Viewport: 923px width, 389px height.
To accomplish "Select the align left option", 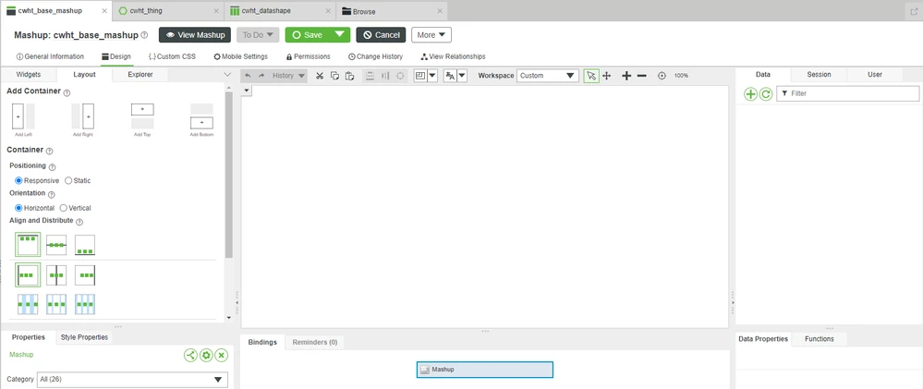I will pos(28,274).
